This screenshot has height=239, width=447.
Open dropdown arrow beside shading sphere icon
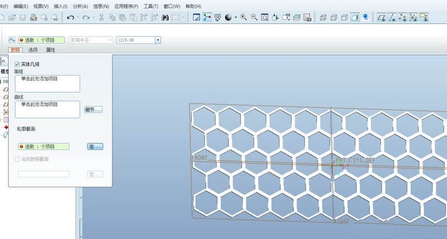(x=236, y=18)
